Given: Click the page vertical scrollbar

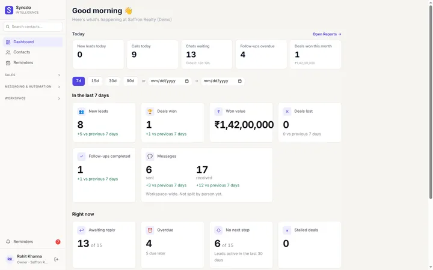Looking at the screenshot, I should click(x=431, y=102).
